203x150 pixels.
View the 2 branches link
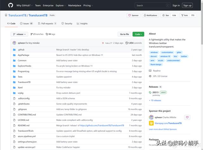[x=37, y=34]
